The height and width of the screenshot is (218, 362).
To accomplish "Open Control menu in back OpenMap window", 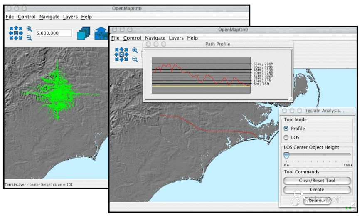I will pyautogui.click(x=27, y=17).
